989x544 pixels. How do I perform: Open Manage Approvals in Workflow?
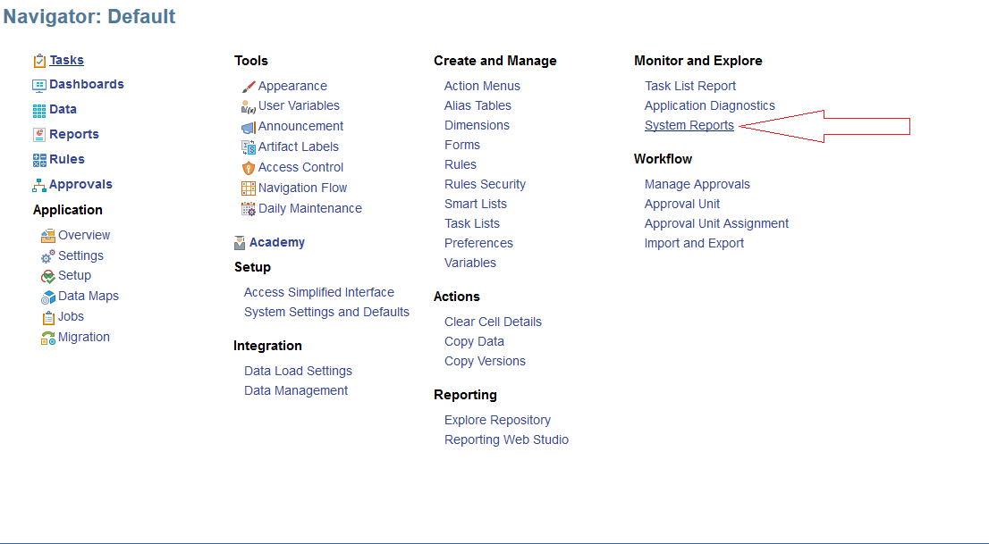pyautogui.click(x=697, y=184)
